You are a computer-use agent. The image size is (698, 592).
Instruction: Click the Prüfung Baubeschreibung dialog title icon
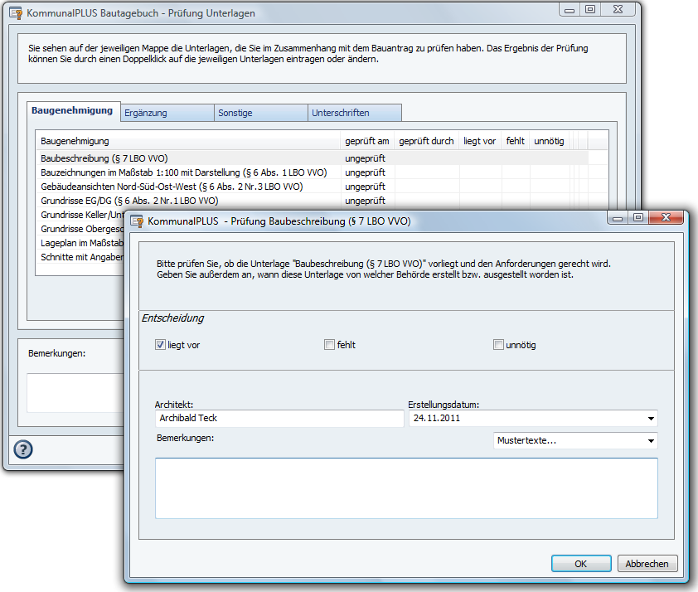[x=136, y=221]
